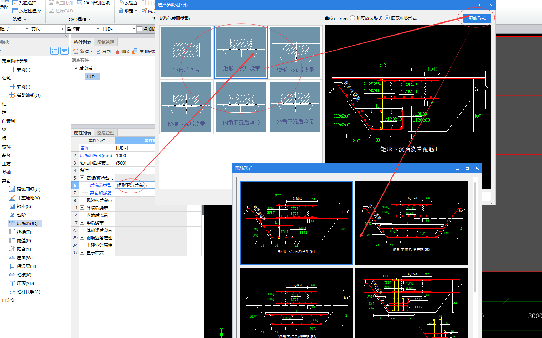Image resolution: width=542 pixels, height=338 pixels.
Task: Expand the 外墙后浇带 property group
Action: (x=82, y=208)
